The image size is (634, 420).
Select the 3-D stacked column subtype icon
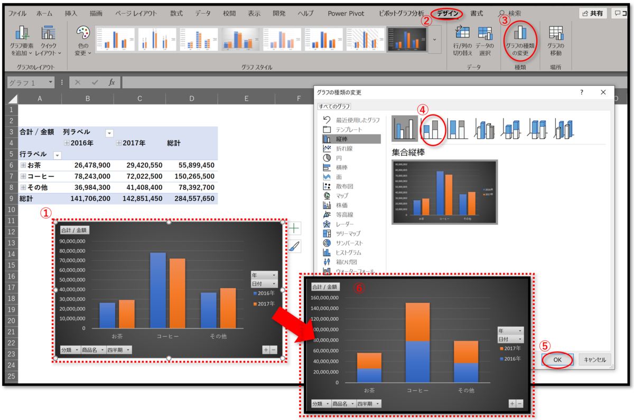(511, 129)
